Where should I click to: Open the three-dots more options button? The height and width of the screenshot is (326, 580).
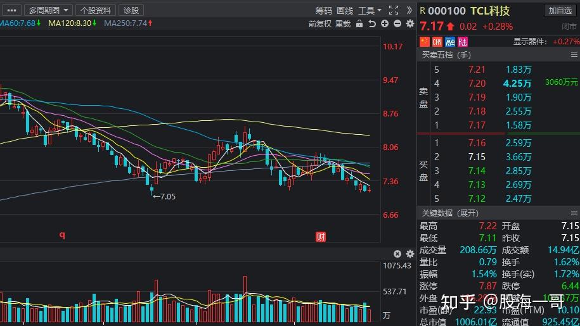pyautogui.click(x=11, y=10)
